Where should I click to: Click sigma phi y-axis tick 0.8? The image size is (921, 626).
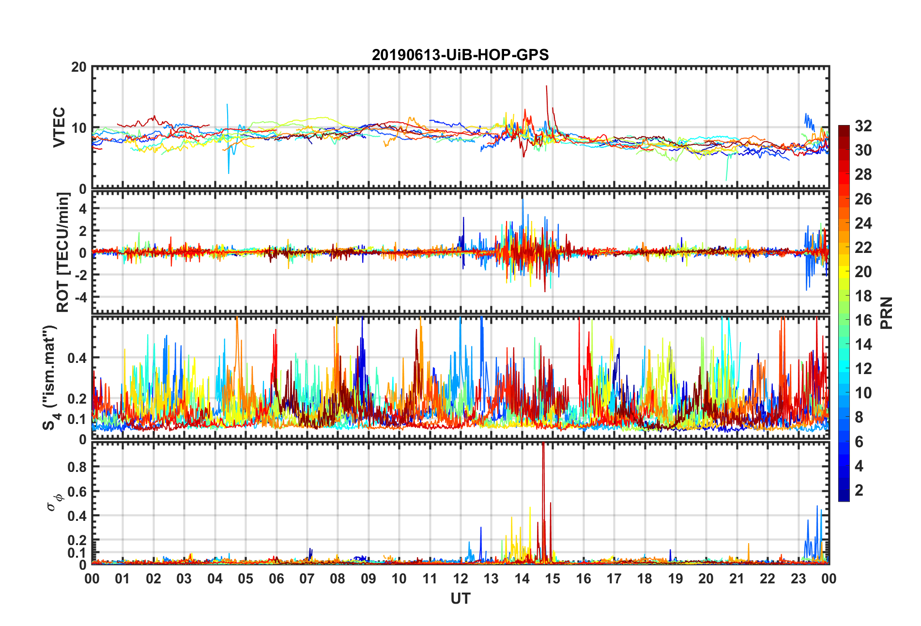77,467
